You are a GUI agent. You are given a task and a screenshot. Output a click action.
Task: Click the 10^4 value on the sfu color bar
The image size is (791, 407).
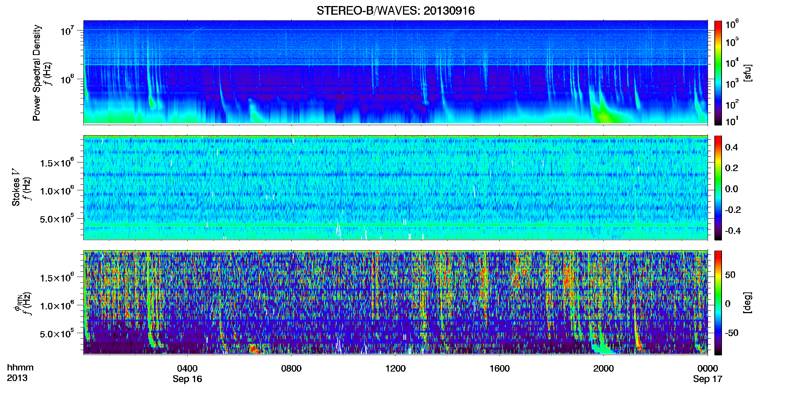[x=732, y=63]
